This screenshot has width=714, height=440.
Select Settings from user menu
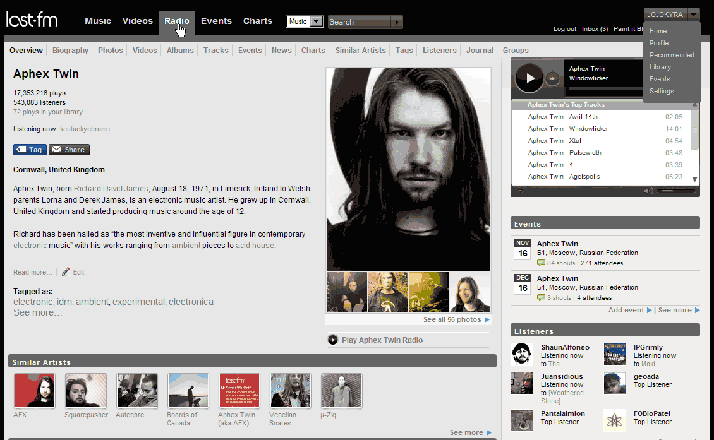[662, 91]
